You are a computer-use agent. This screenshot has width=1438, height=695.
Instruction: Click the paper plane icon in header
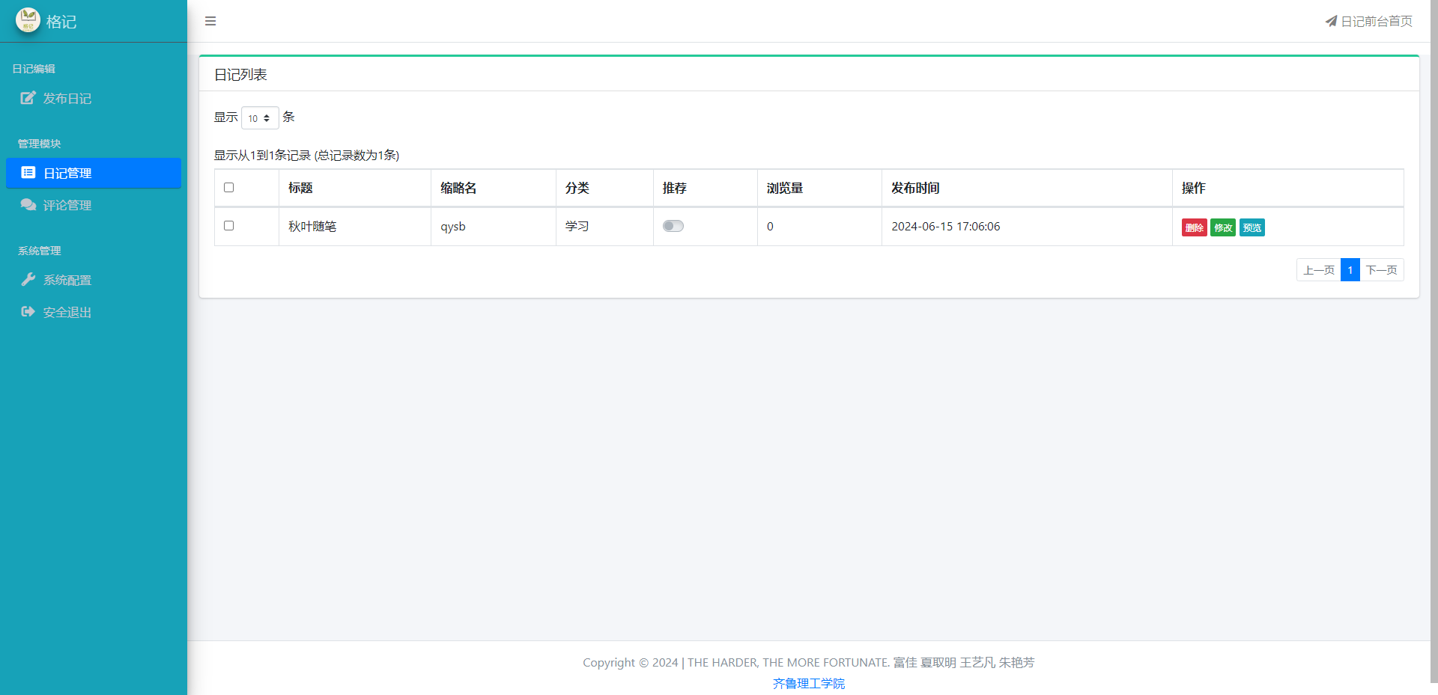(x=1331, y=21)
